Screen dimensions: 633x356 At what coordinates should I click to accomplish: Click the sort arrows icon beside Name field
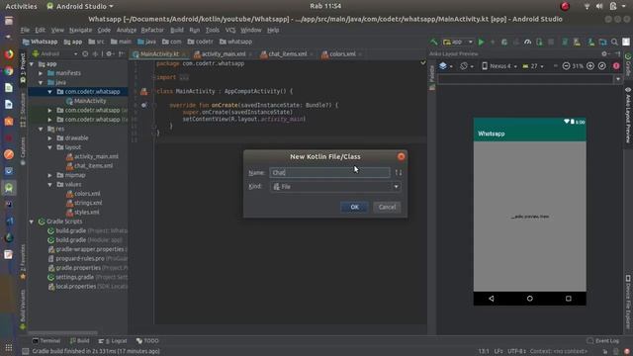(399, 173)
